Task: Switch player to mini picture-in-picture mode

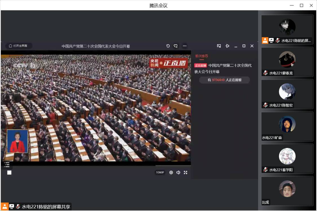Action: pos(219,46)
